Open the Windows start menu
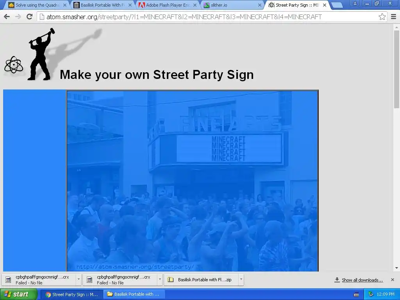The image size is (400, 300). (x=18, y=295)
